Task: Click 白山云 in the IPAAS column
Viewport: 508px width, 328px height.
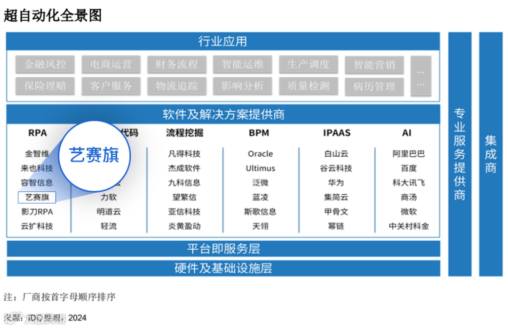Action: 336,154
